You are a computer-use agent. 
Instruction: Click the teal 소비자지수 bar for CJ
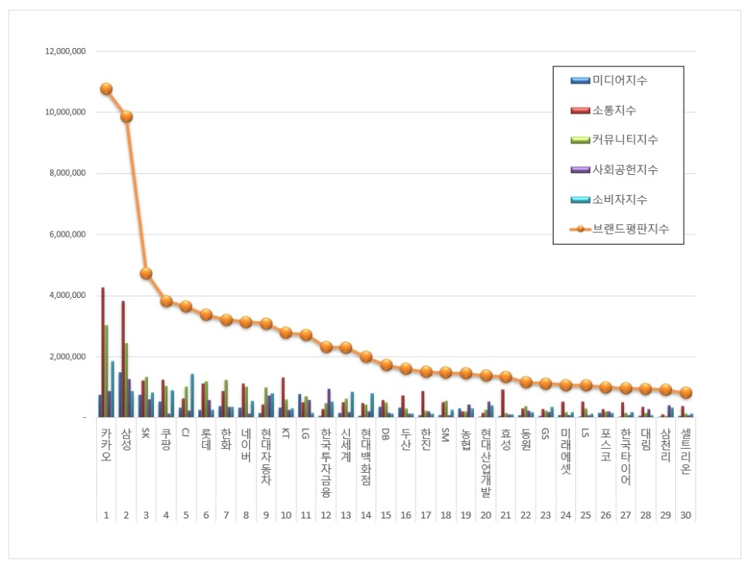[192, 395]
